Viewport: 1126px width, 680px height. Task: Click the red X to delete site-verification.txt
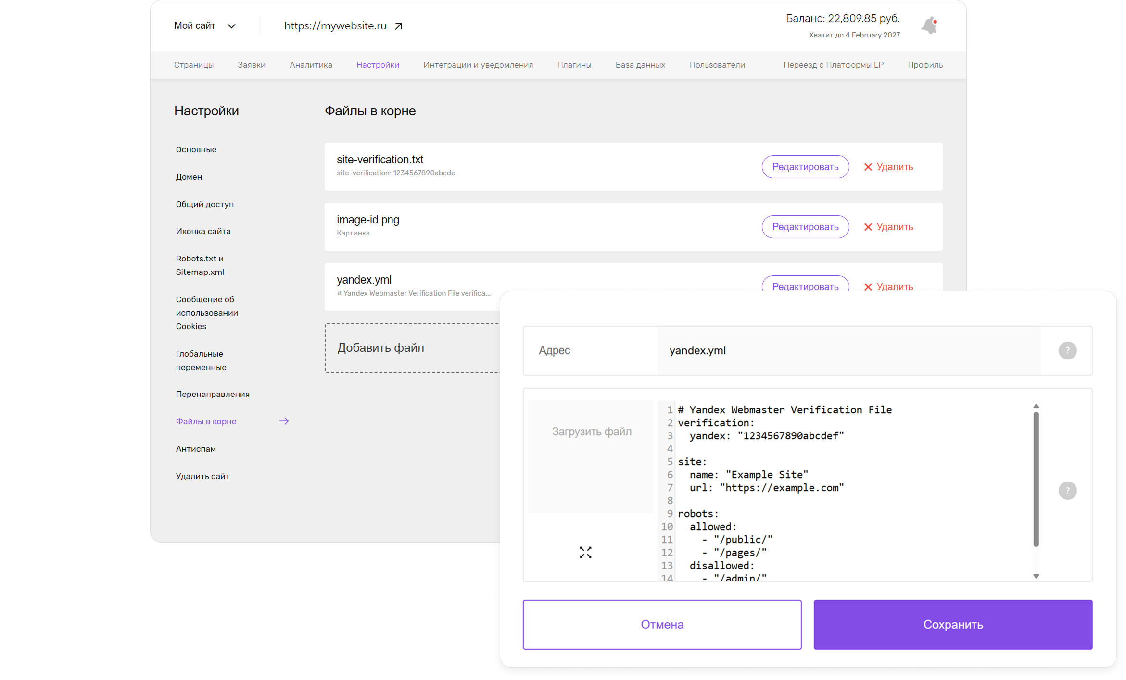pyautogui.click(x=868, y=167)
